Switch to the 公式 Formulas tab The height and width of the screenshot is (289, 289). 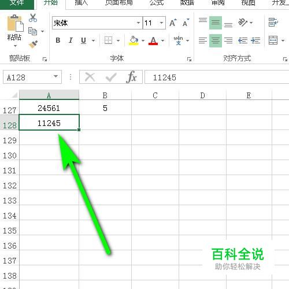[157, 3]
